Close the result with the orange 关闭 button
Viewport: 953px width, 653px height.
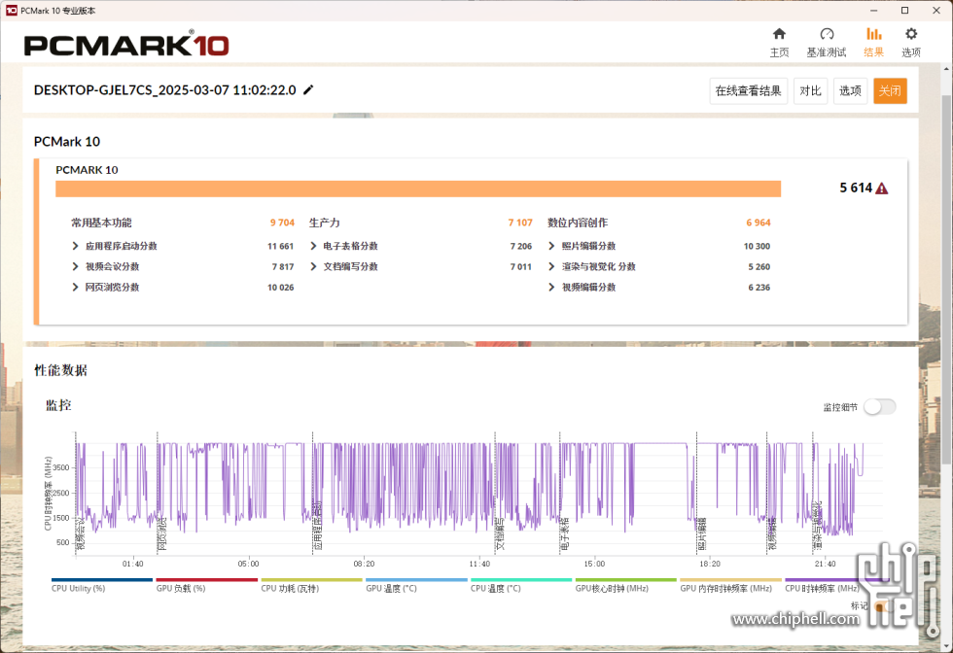tap(890, 91)
